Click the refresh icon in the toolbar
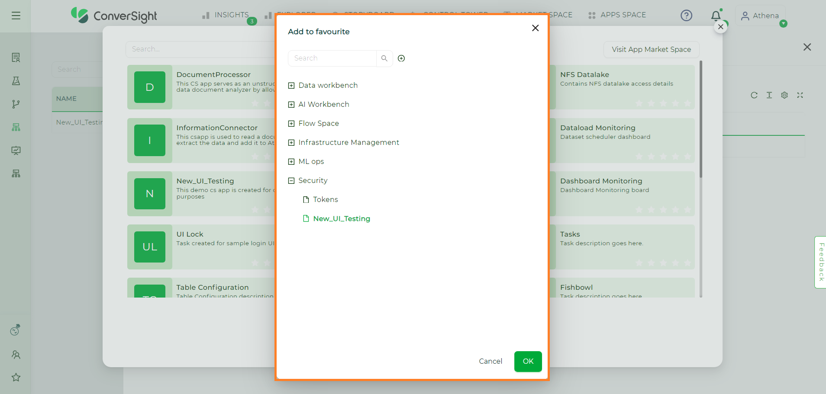 (x=754, y=95)
